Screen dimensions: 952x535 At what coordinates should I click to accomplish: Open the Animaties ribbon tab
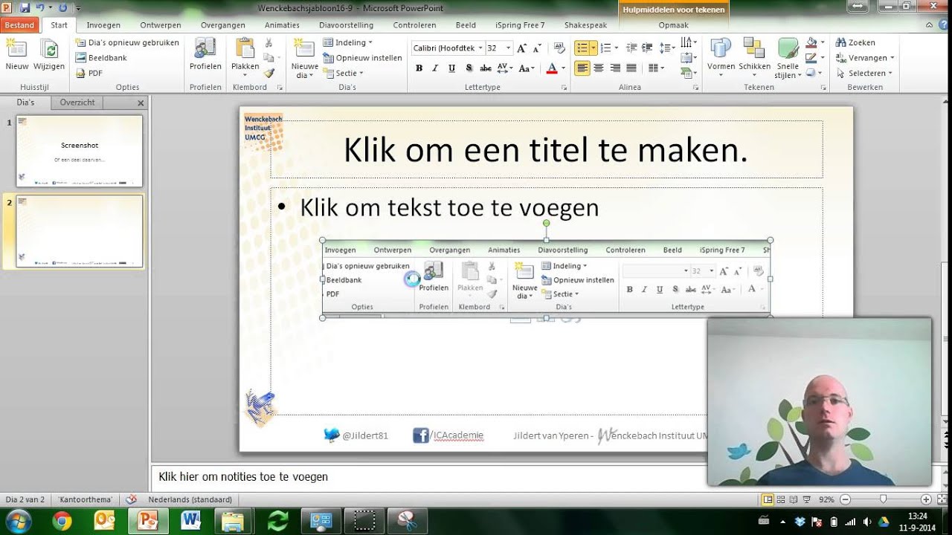(282, 25)
